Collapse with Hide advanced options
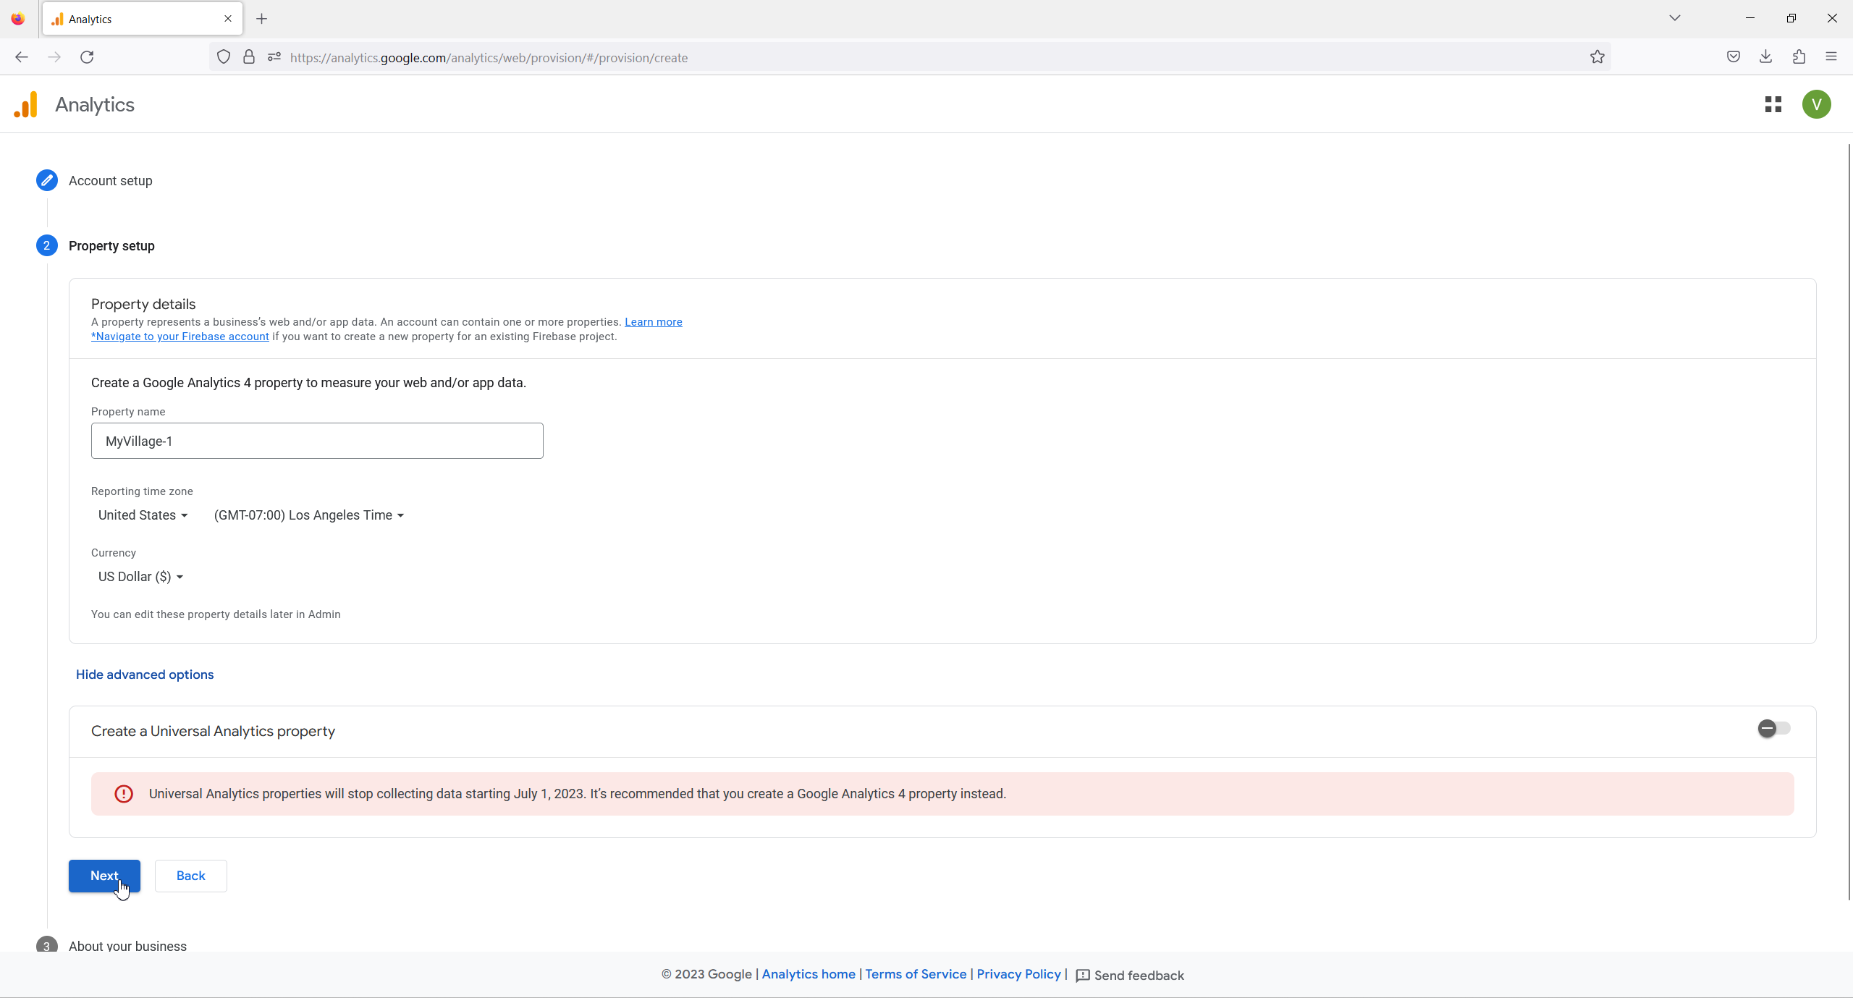 pos(145,675)
